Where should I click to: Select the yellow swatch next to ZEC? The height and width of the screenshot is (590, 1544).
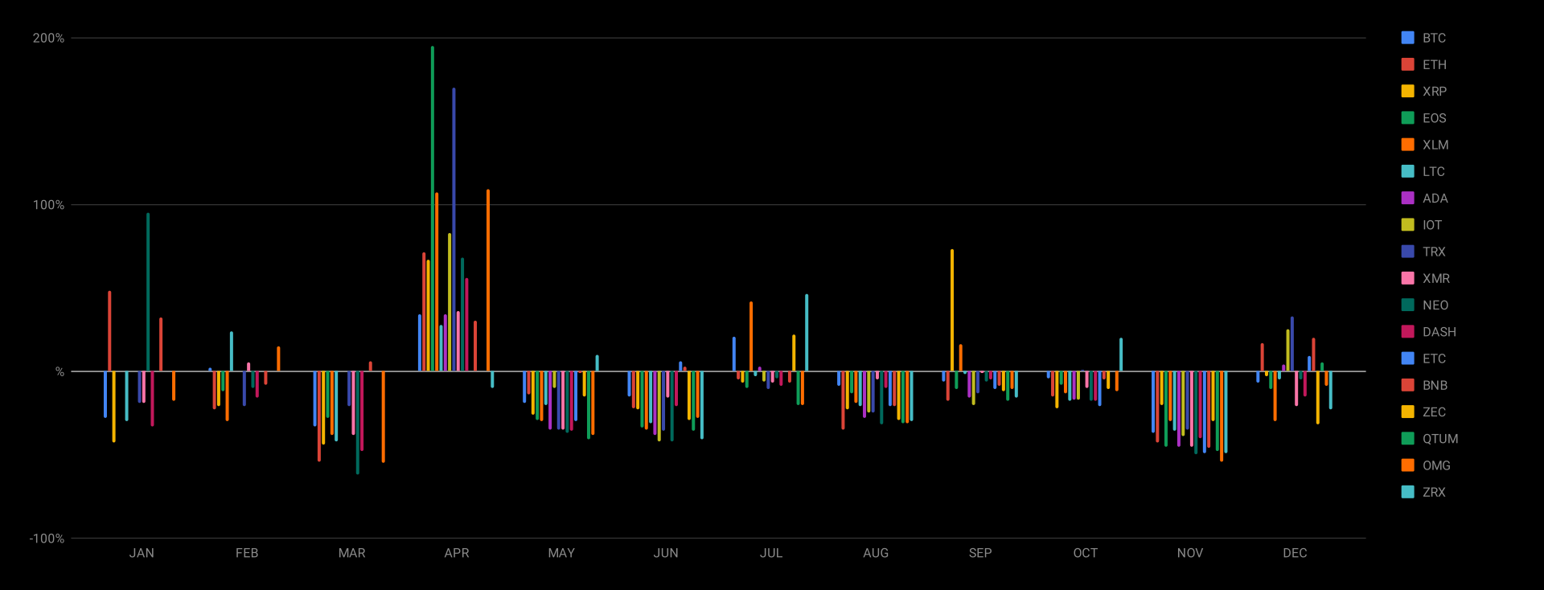coord(1407,412)
